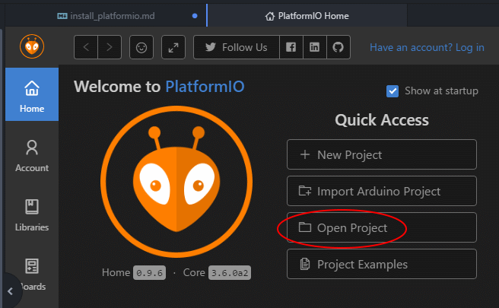Click the PlatformIO link in welcome heading
Image resolution: width=499 pixels, height=308 pixels.
(x=205, y=87)
